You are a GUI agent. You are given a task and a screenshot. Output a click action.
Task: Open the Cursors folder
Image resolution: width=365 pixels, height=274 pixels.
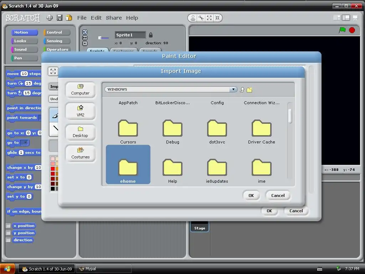point(128,132)
